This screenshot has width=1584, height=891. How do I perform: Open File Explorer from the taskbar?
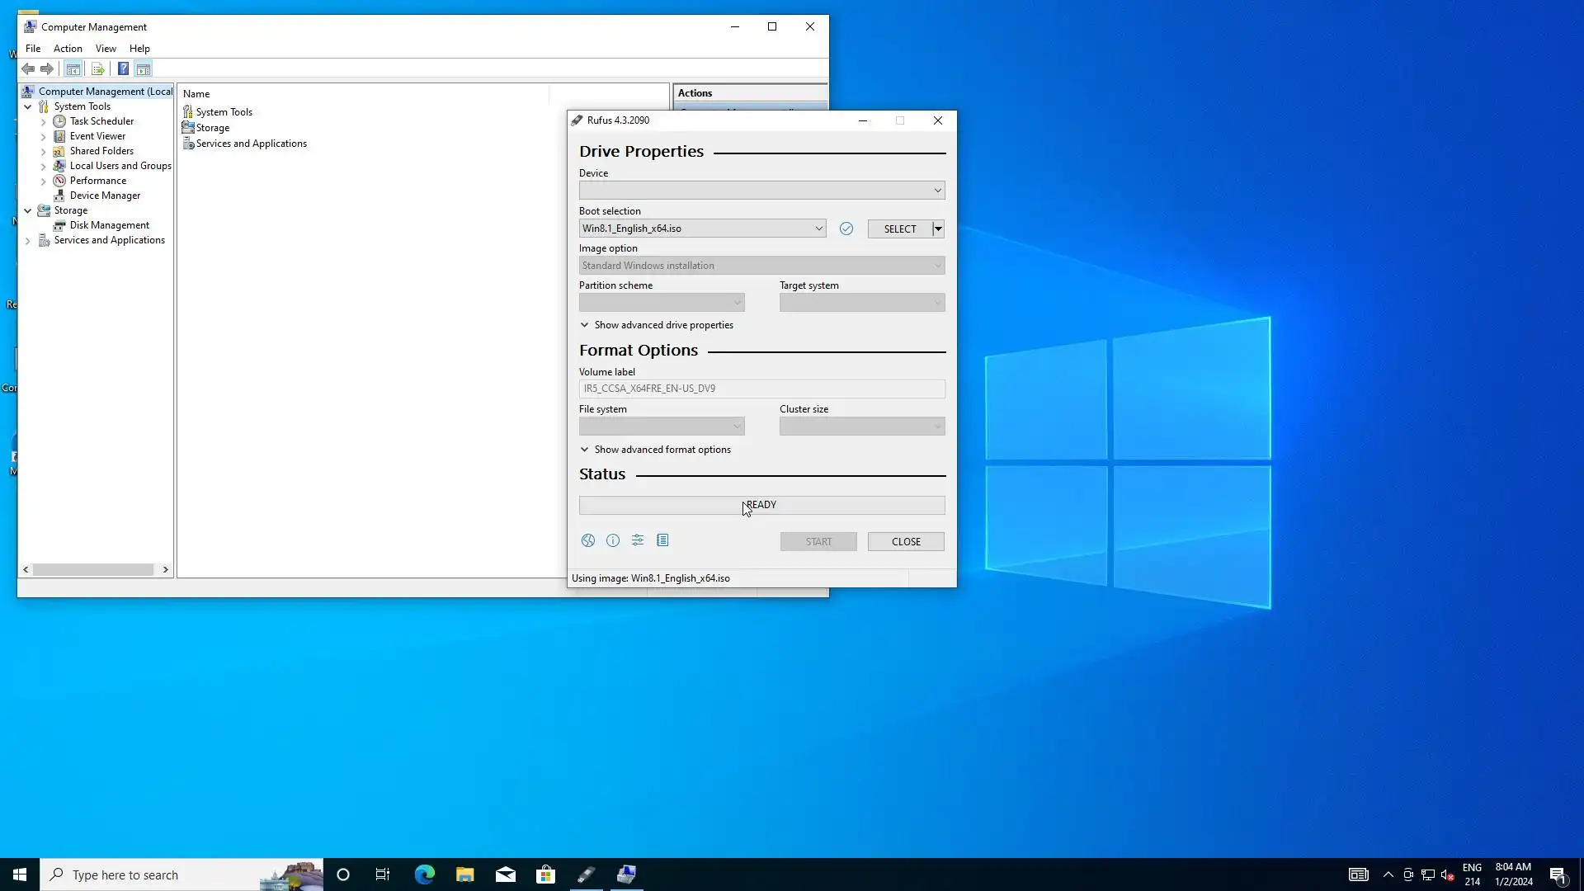[464, 874]
